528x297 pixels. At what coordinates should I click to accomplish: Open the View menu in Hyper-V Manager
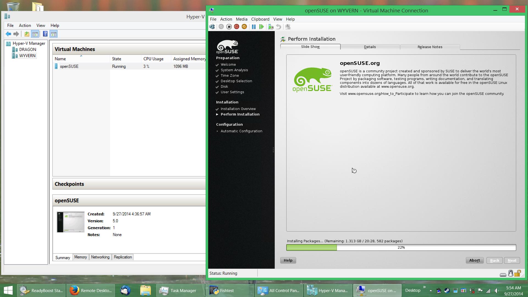[41, 25]
